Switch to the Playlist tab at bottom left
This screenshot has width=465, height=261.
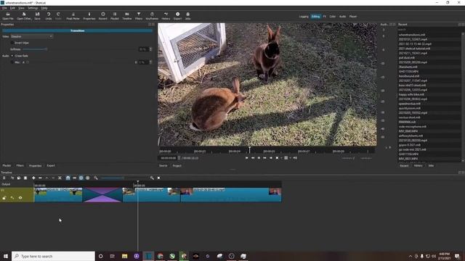(7, 166)
